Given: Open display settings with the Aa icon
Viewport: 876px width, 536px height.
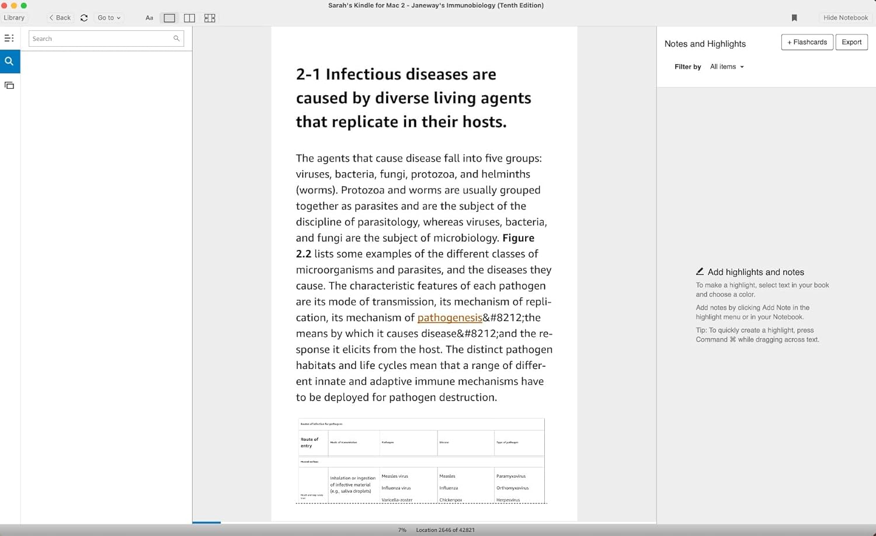Looking at the screenshot, I should coord(150,18).
